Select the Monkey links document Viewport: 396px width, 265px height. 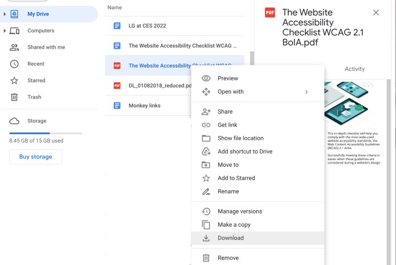[x=148, y=105]
